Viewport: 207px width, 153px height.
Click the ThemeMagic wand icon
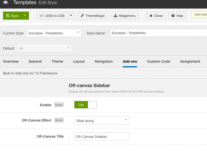click(82, 16)
